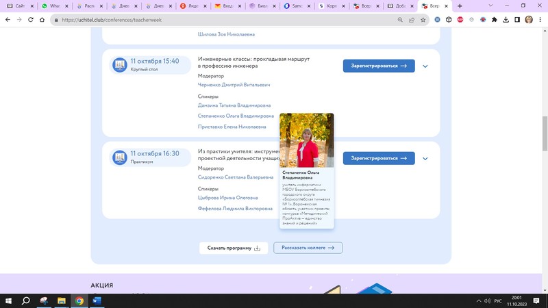Screen dimensions: 548x308
Task: Click the photo of Степаненко Ольга Владимировна
Action: (x=307, y=140)
